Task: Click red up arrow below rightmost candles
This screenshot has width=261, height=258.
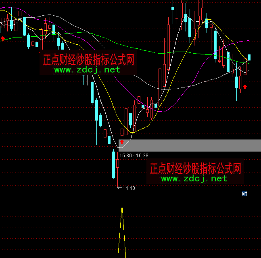Action: (244, 86)
